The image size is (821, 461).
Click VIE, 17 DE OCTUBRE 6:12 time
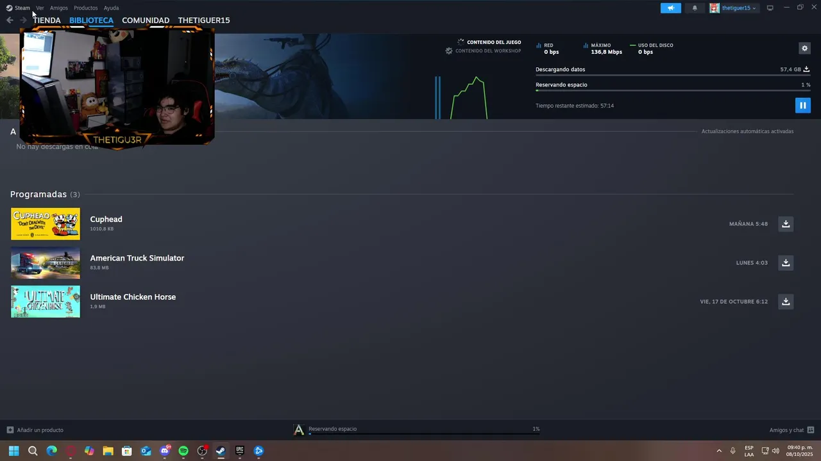tap(734, 302)
